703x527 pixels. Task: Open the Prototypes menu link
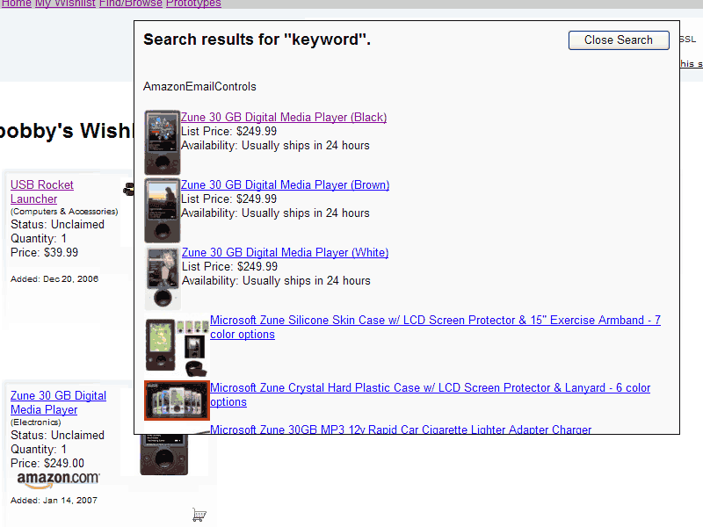click(x=193, y=4)
